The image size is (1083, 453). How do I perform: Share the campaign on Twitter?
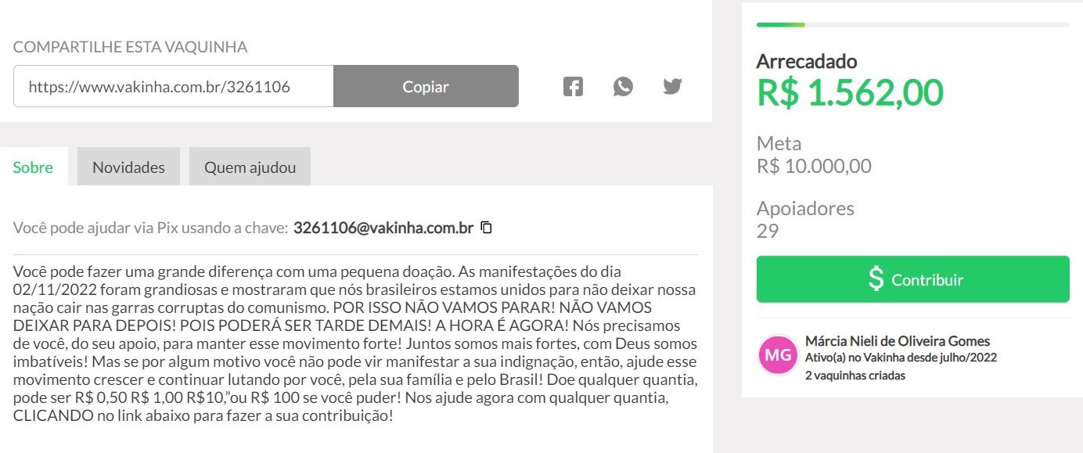pos(672,86)
